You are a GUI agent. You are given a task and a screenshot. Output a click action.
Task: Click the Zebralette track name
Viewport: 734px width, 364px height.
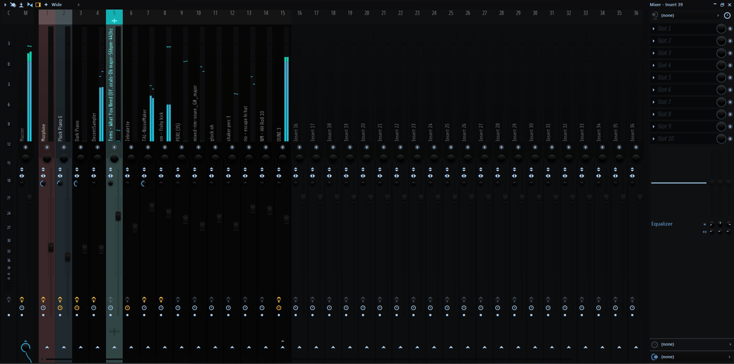[x=128, y=131]
